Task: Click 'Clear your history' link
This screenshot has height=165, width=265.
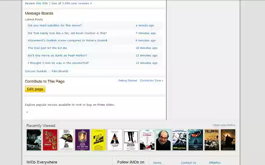Action: point(224,125)
